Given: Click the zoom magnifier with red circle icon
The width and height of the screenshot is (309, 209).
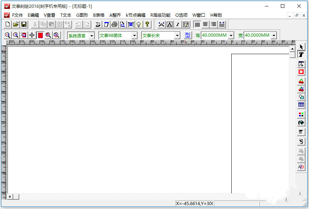Looking at the screenshot, I should 48,35.
